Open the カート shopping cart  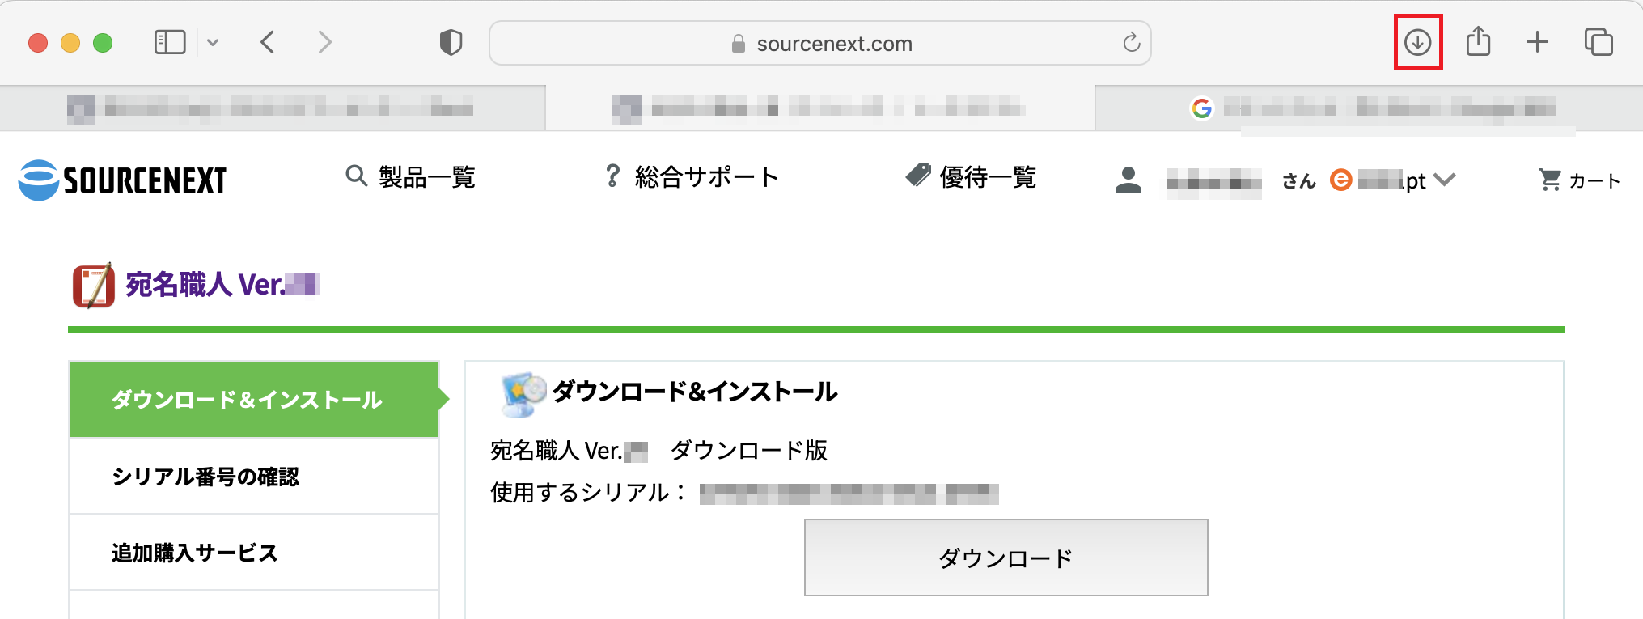[x=1579, y=180]
